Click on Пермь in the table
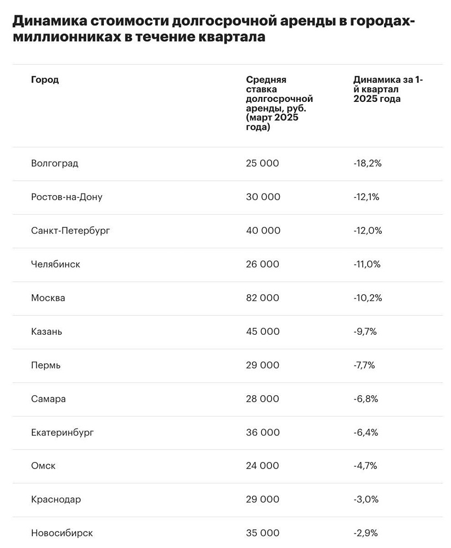This screenshot has width=451, height=548. click(x=46, y=365)
